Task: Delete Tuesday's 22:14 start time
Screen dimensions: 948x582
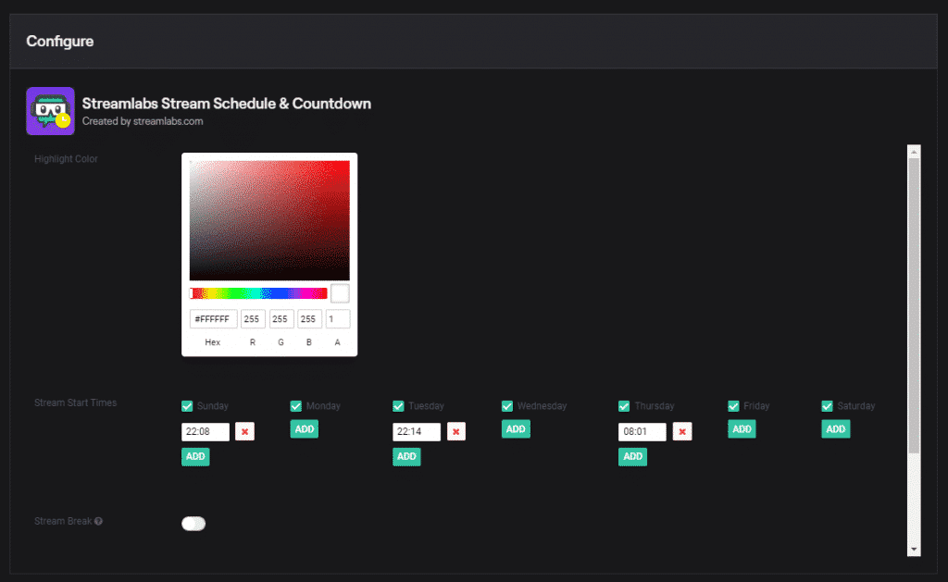Action: [455, 431]
